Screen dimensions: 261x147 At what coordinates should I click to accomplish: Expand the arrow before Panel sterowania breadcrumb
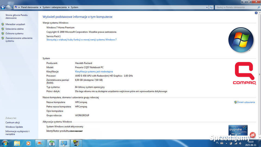tap(19, 7)
